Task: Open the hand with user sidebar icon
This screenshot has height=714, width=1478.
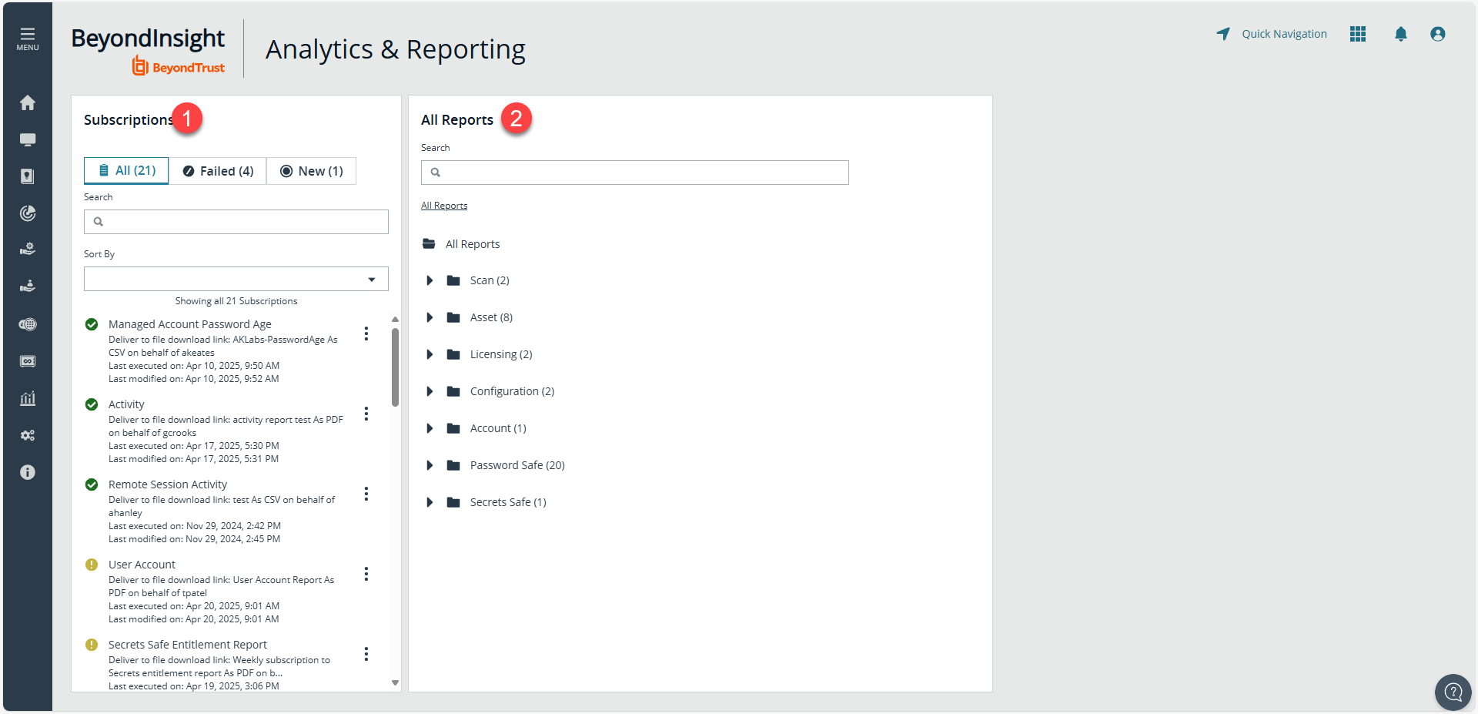Action: [28, 287]
